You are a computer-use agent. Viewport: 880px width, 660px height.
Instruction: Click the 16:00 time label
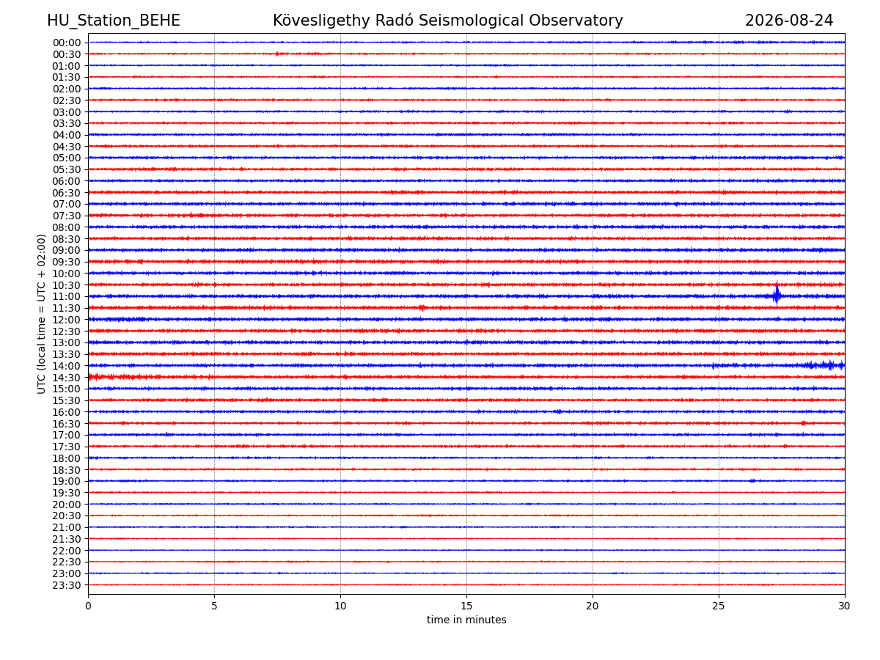point(67,412)
